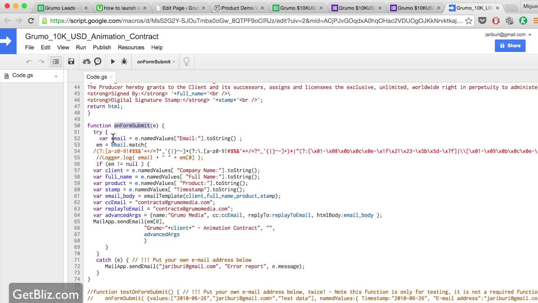Rename project title Grumo_10K_USD_Animation_Contract
The image size is (538, 303).
point(92,37)
